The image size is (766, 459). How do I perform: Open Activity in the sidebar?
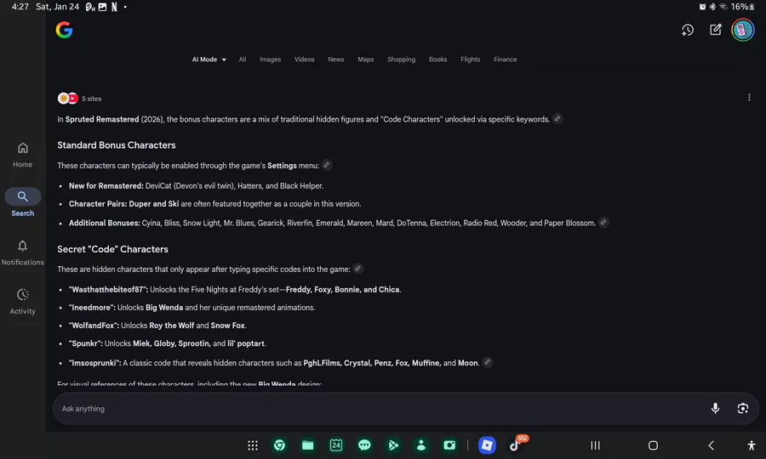coord(22,301)
